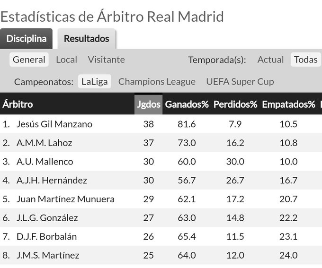Select Todas seasons filter
This screenshot has height=268, width=322.
(306, 60)
